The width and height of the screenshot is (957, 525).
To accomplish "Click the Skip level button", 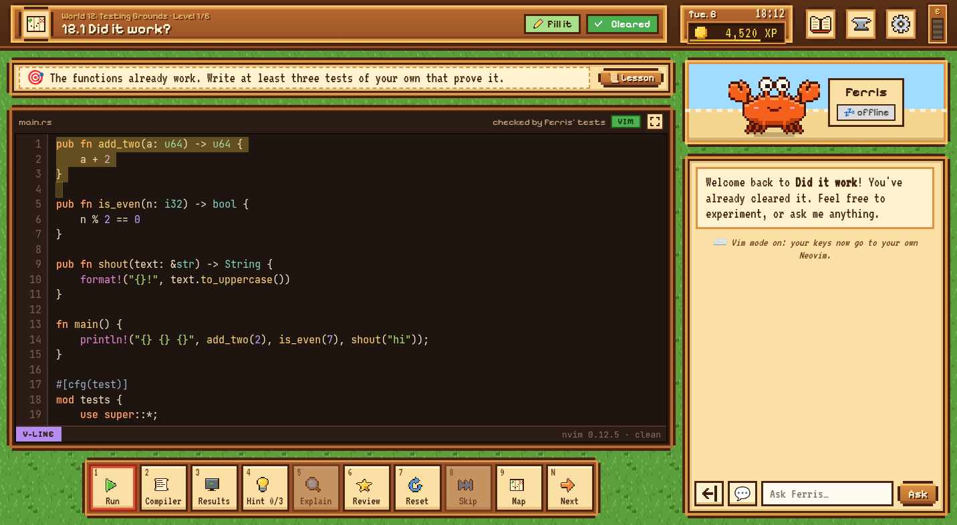I will 468,488.
